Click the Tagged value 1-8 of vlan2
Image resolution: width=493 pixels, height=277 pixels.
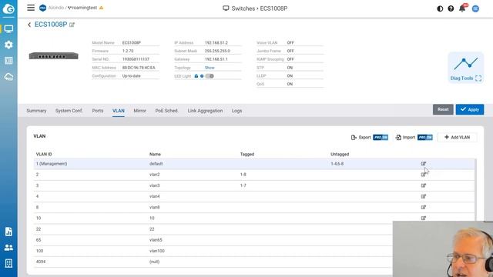pos(243,175)
